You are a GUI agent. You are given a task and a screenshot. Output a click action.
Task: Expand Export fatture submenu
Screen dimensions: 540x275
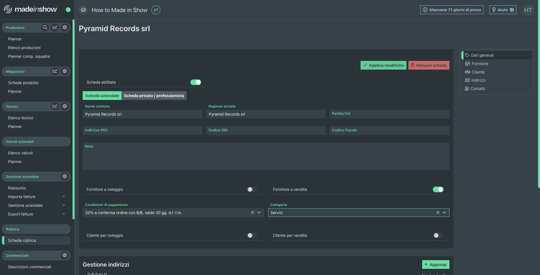click(x=64, y=214)
